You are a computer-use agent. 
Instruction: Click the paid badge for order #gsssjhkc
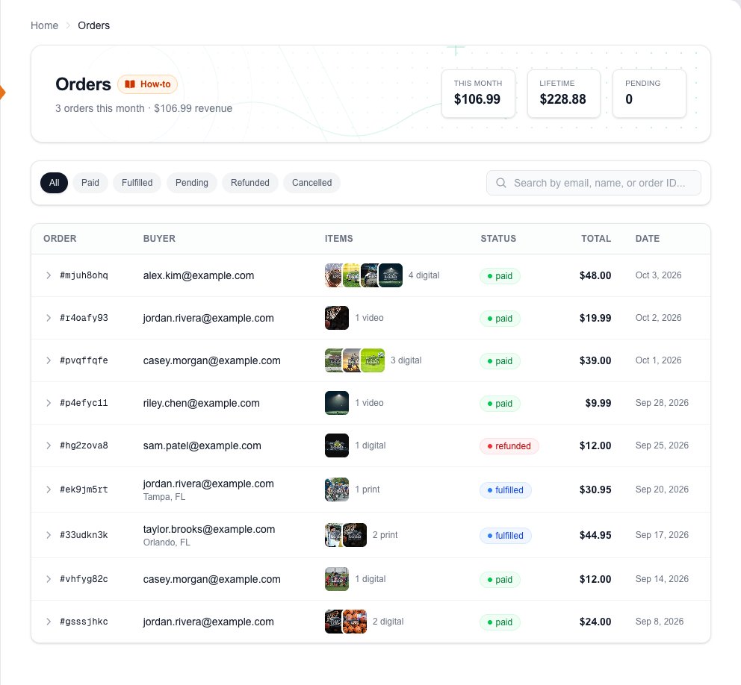(x=500, y=622)
